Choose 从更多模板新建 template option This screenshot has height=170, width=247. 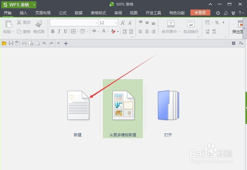pyautogui.click(x=123, y=109)
